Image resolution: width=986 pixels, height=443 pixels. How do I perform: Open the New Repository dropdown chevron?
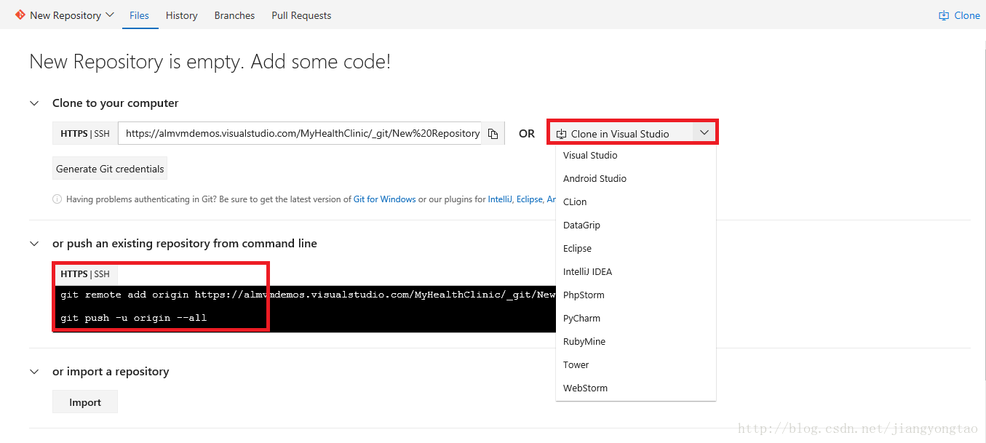pos(110,15)
